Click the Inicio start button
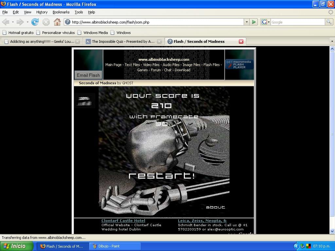 pos(17,246)
